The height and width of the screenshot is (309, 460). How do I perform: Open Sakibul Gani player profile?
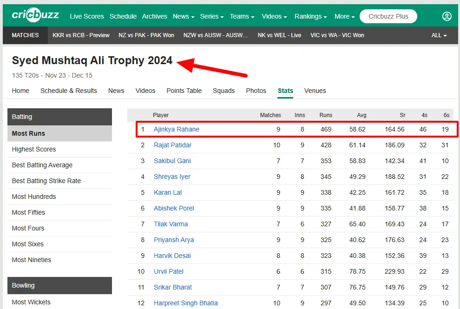coord(172,161)
